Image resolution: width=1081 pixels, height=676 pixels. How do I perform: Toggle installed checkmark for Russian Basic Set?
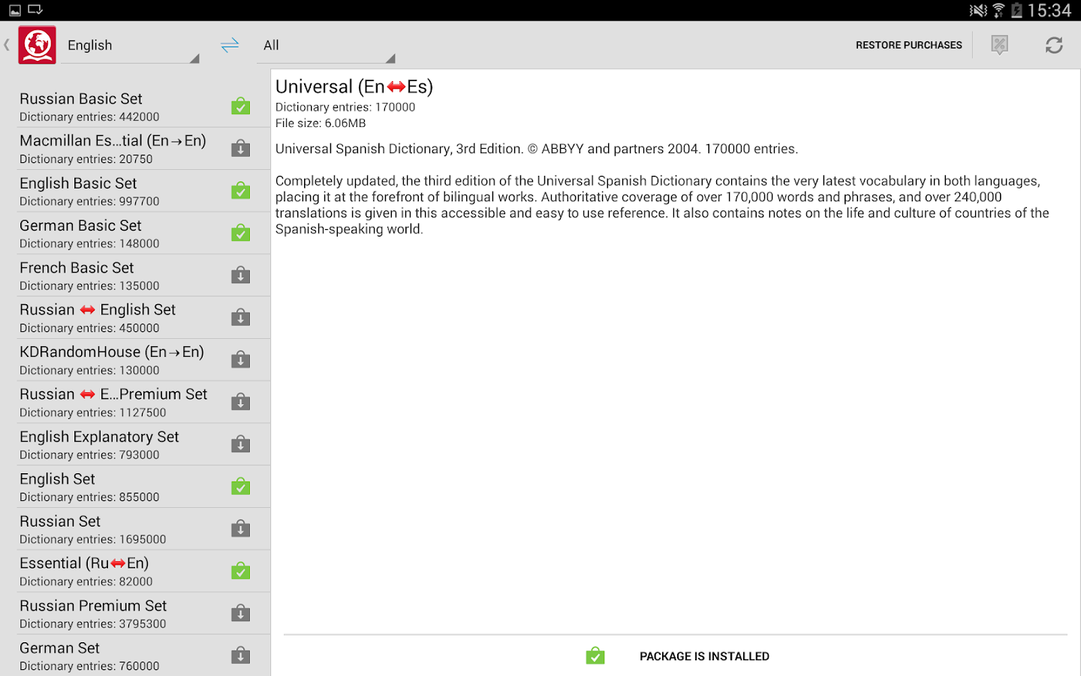tap(240, 106)
